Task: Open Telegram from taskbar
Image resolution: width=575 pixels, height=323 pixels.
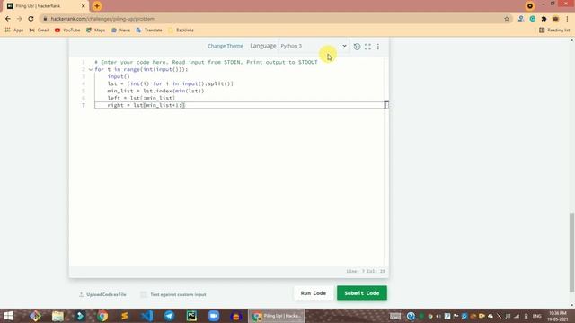Action: tap(169, 316)
